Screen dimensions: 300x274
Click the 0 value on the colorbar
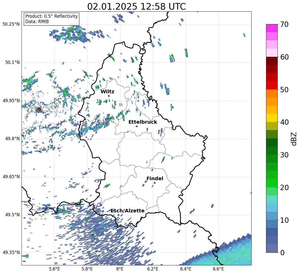(282, 252)
